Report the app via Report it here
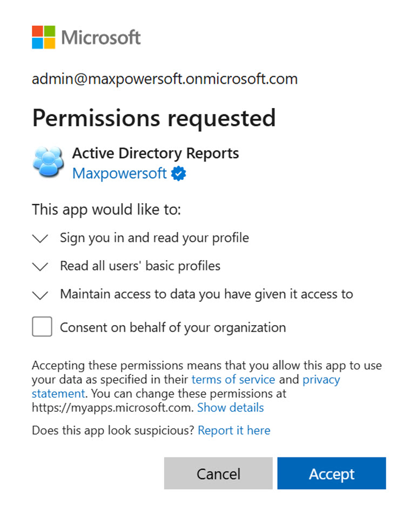410x506 pixels. (x=234, y=430)
